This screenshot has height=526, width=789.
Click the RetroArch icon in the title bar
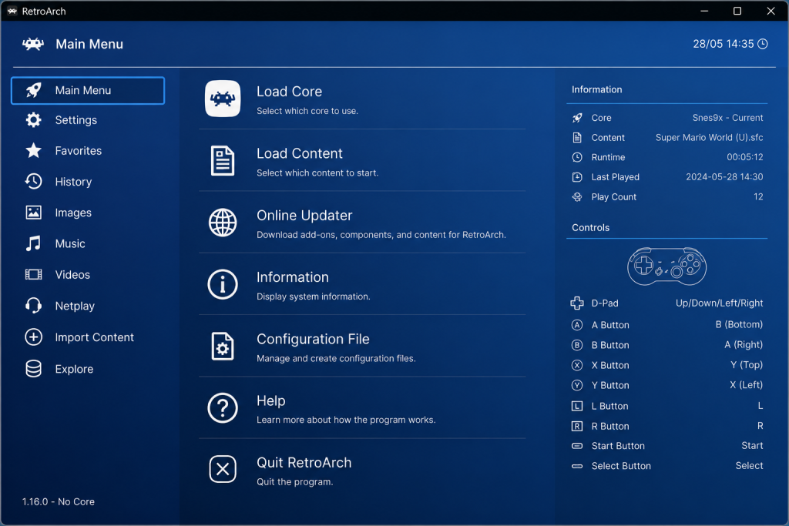point(12,11)
